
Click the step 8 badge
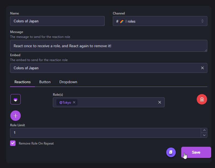click(171, 152)
